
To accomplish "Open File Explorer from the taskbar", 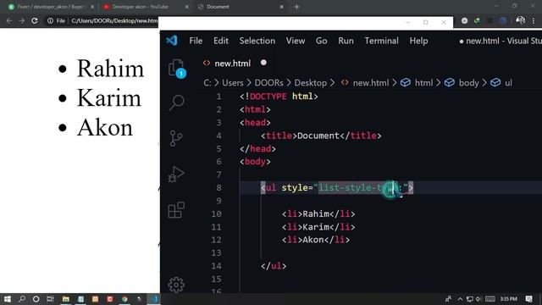I will [x=66, y=299].
